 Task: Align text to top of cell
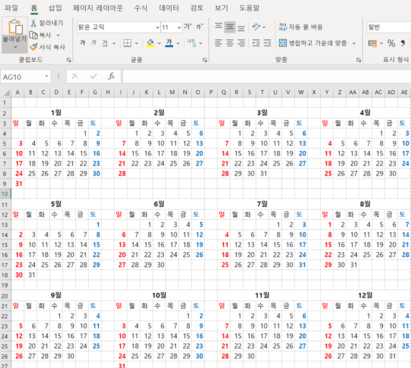[x=218, y=27]
